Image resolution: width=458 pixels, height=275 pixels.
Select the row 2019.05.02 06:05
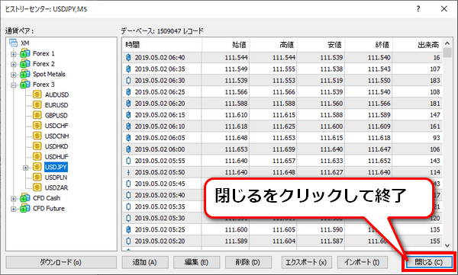(282, 138)
